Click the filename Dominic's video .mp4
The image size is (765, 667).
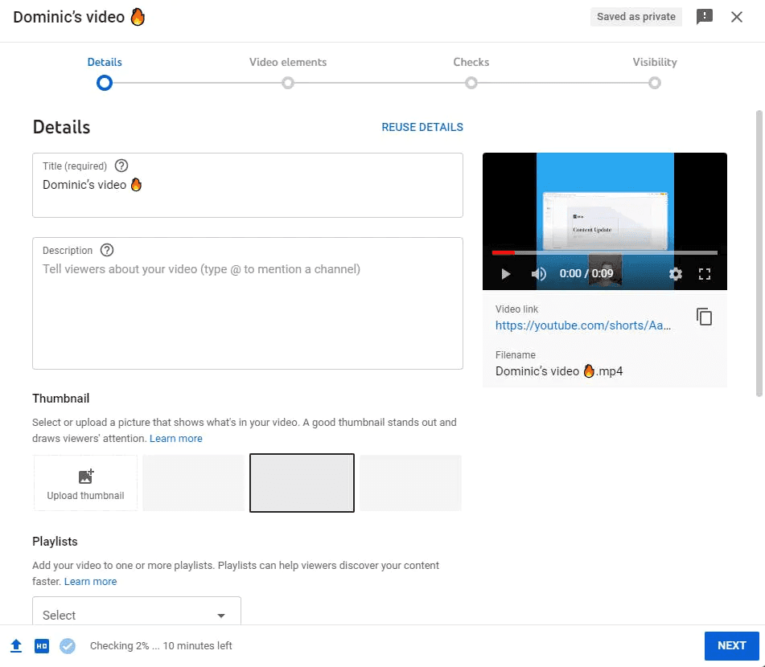(x=559, y=371)
